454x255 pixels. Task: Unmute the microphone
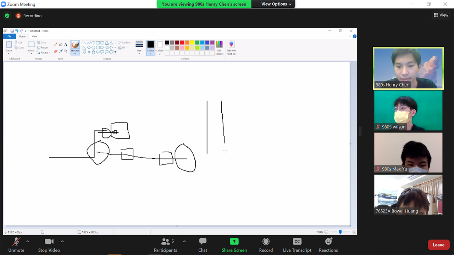coord(16,242)
